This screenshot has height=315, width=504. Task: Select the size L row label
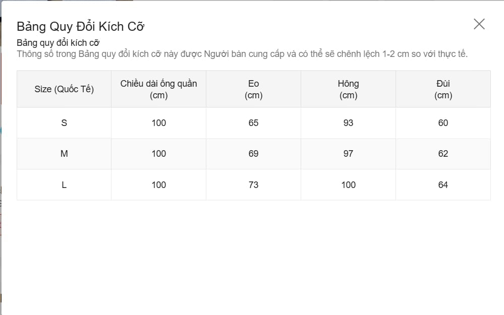tap(64, 185)
